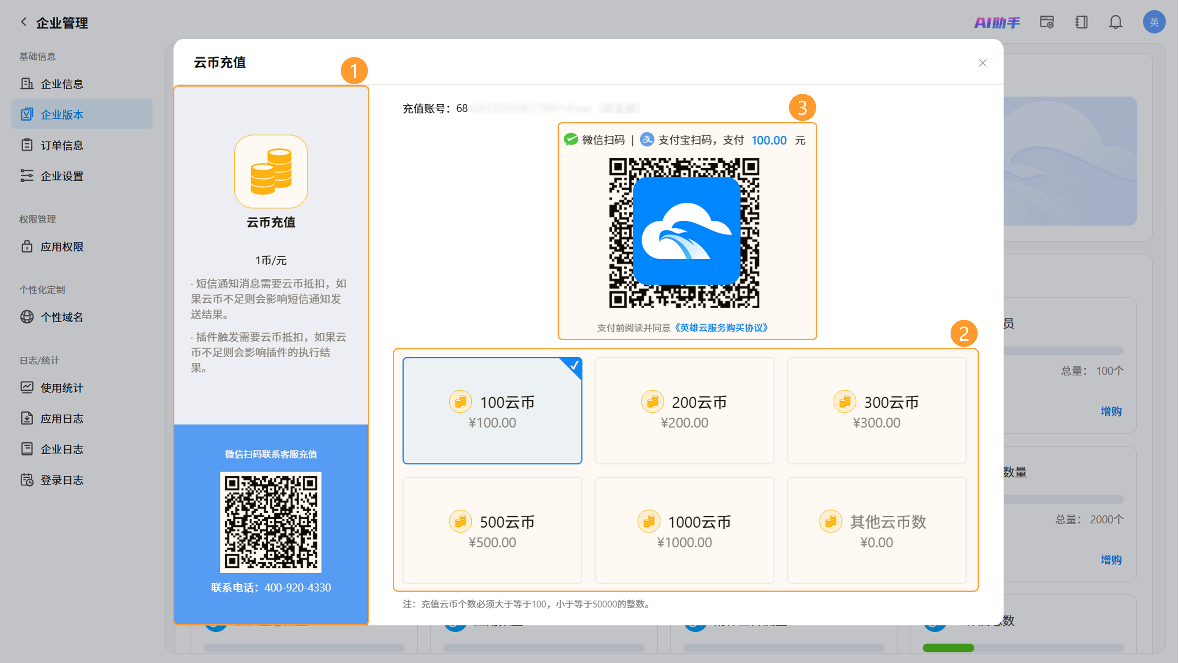The width and height of the screenshot is (1179, 663).
Task: Open the browser-settings window icon in the top bar
Action: coord(1047,22)
